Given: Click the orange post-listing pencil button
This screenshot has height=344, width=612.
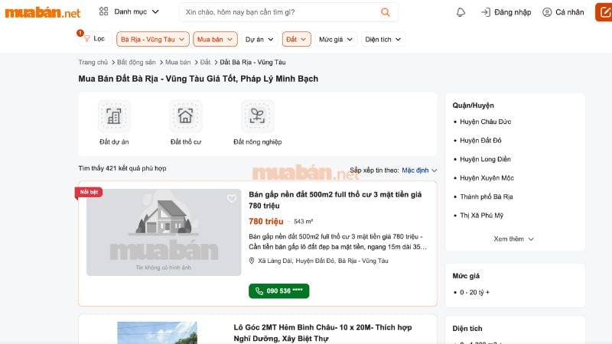Looking at the screenshot, I should [x=604, y=12].
